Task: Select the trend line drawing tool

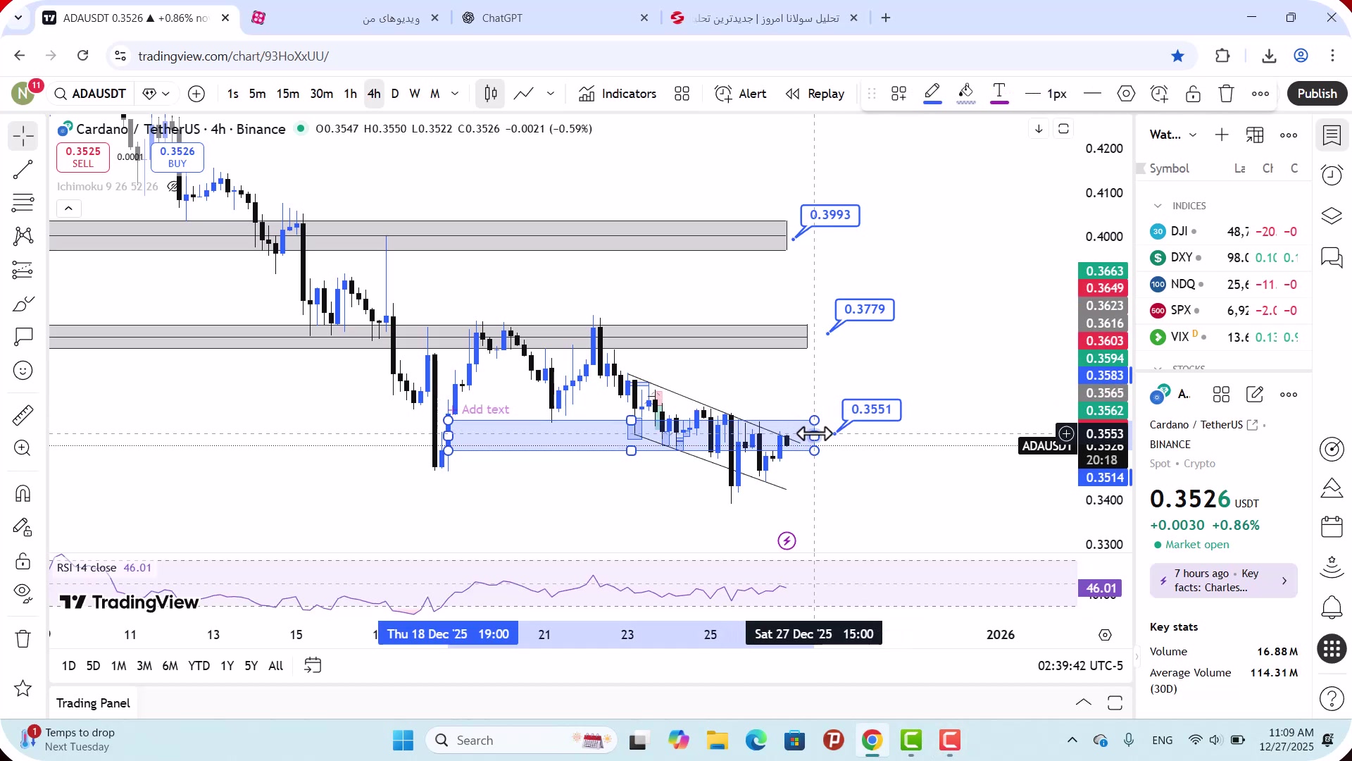Action: tap(23, 169)
